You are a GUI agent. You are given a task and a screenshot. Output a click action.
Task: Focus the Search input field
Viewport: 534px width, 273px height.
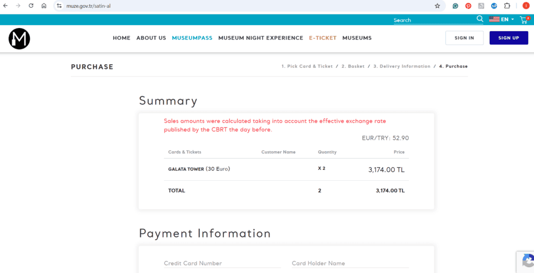pos(434,20)
